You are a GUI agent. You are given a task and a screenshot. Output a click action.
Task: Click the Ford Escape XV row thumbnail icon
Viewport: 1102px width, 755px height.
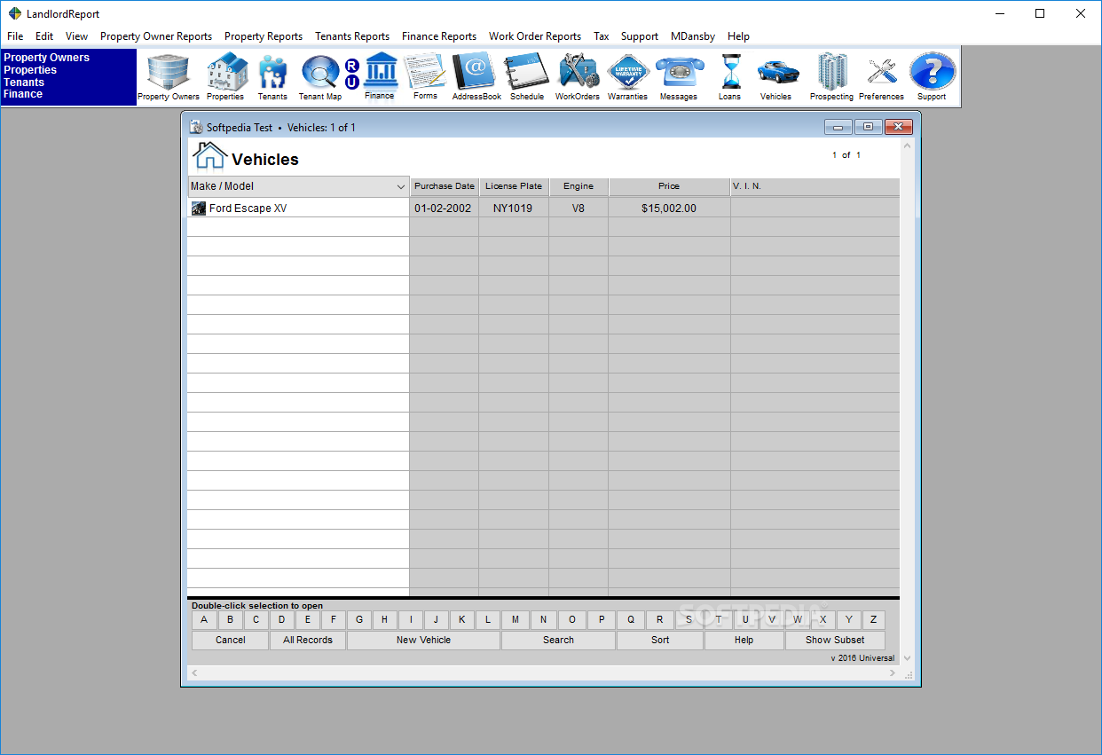[199, 208]
